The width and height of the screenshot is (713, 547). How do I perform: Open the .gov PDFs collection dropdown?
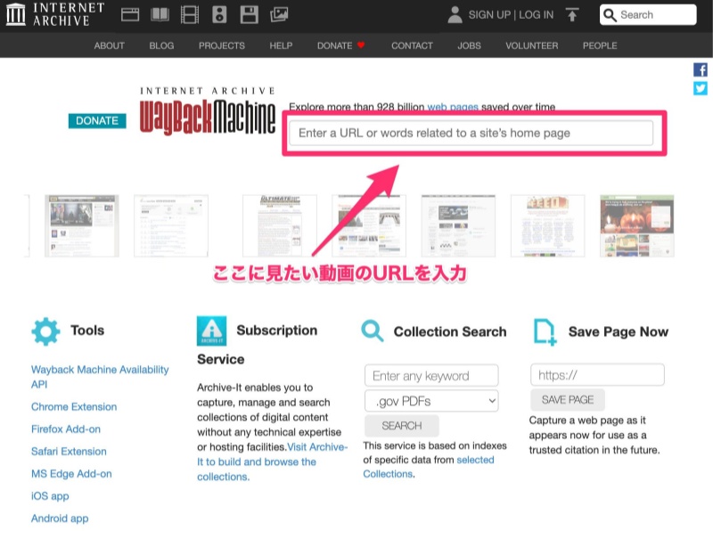pyautogui.click(x=430, y=401)
